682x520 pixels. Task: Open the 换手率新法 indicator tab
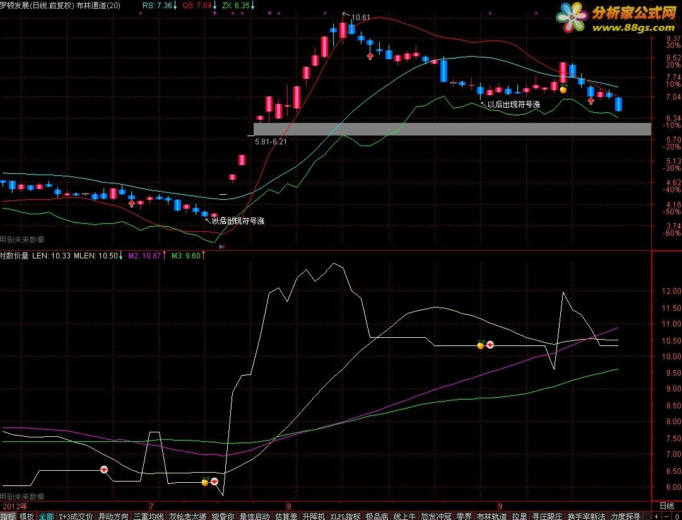pos(586,516)
